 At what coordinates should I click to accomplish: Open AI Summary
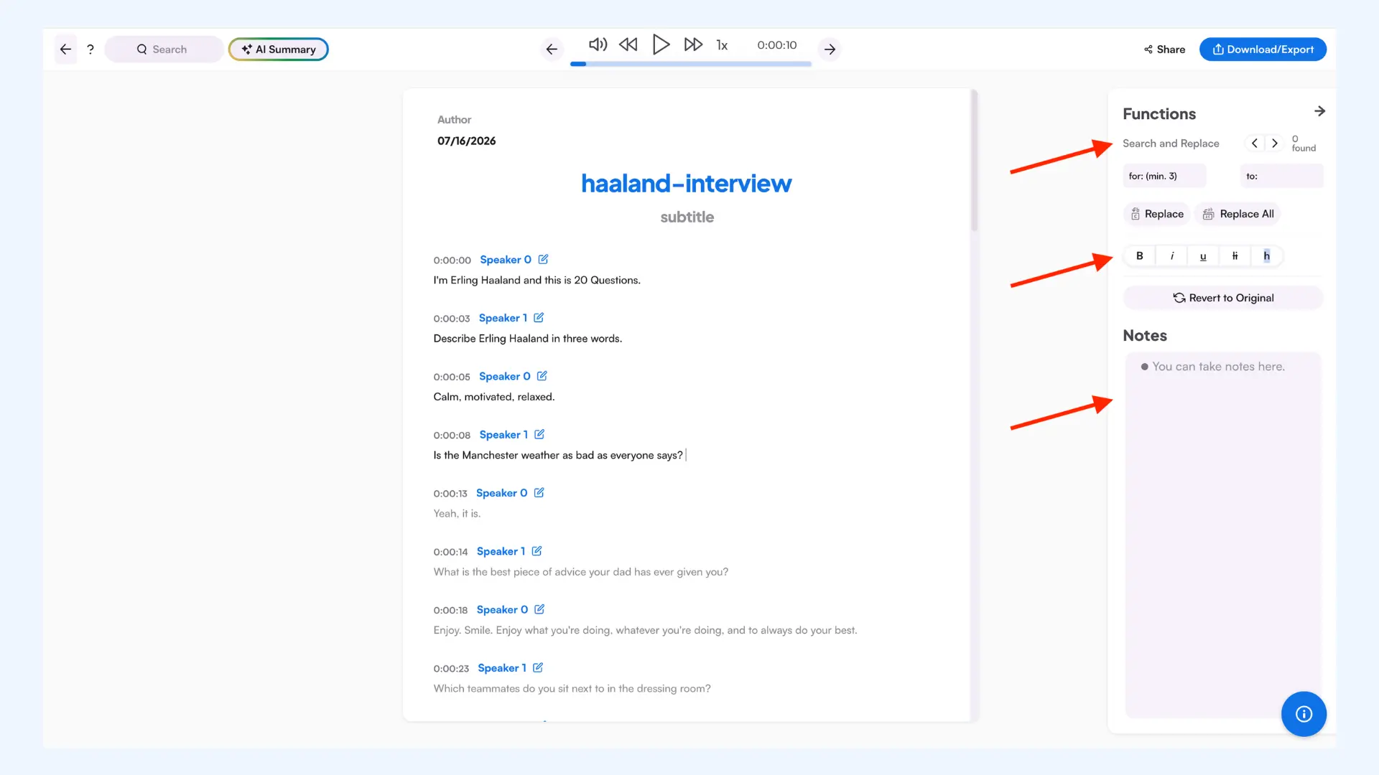click(x=279, y=50)
